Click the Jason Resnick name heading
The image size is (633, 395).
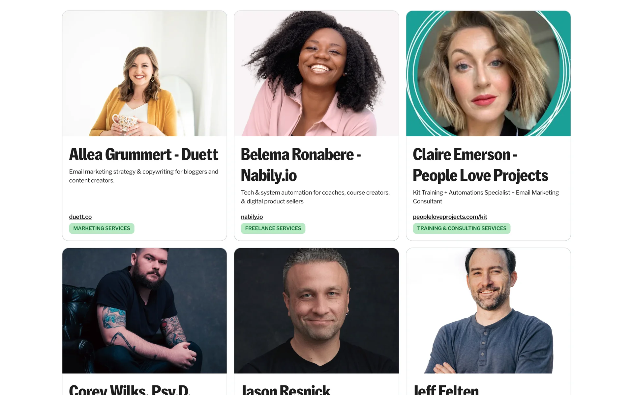(x=286, y=390)
